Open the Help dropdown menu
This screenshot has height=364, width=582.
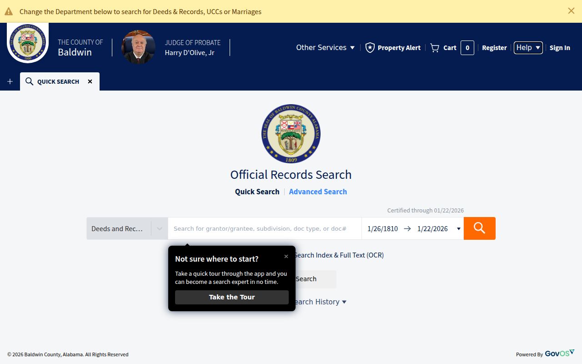(x=528, y=47)
